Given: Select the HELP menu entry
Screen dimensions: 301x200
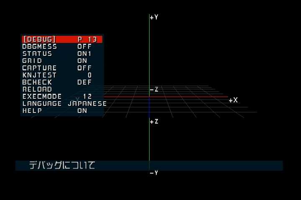Looking at the screenshot, I should [x=32, y=111].
